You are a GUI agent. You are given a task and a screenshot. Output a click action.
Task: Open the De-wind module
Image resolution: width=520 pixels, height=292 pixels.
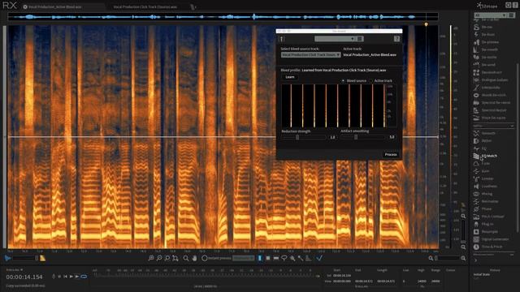coord(488,65)
